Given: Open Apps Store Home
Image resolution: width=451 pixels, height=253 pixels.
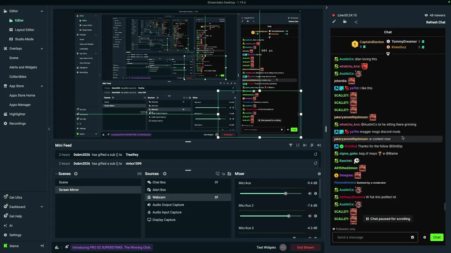Looking at the screenshot, I should point(22,95).
